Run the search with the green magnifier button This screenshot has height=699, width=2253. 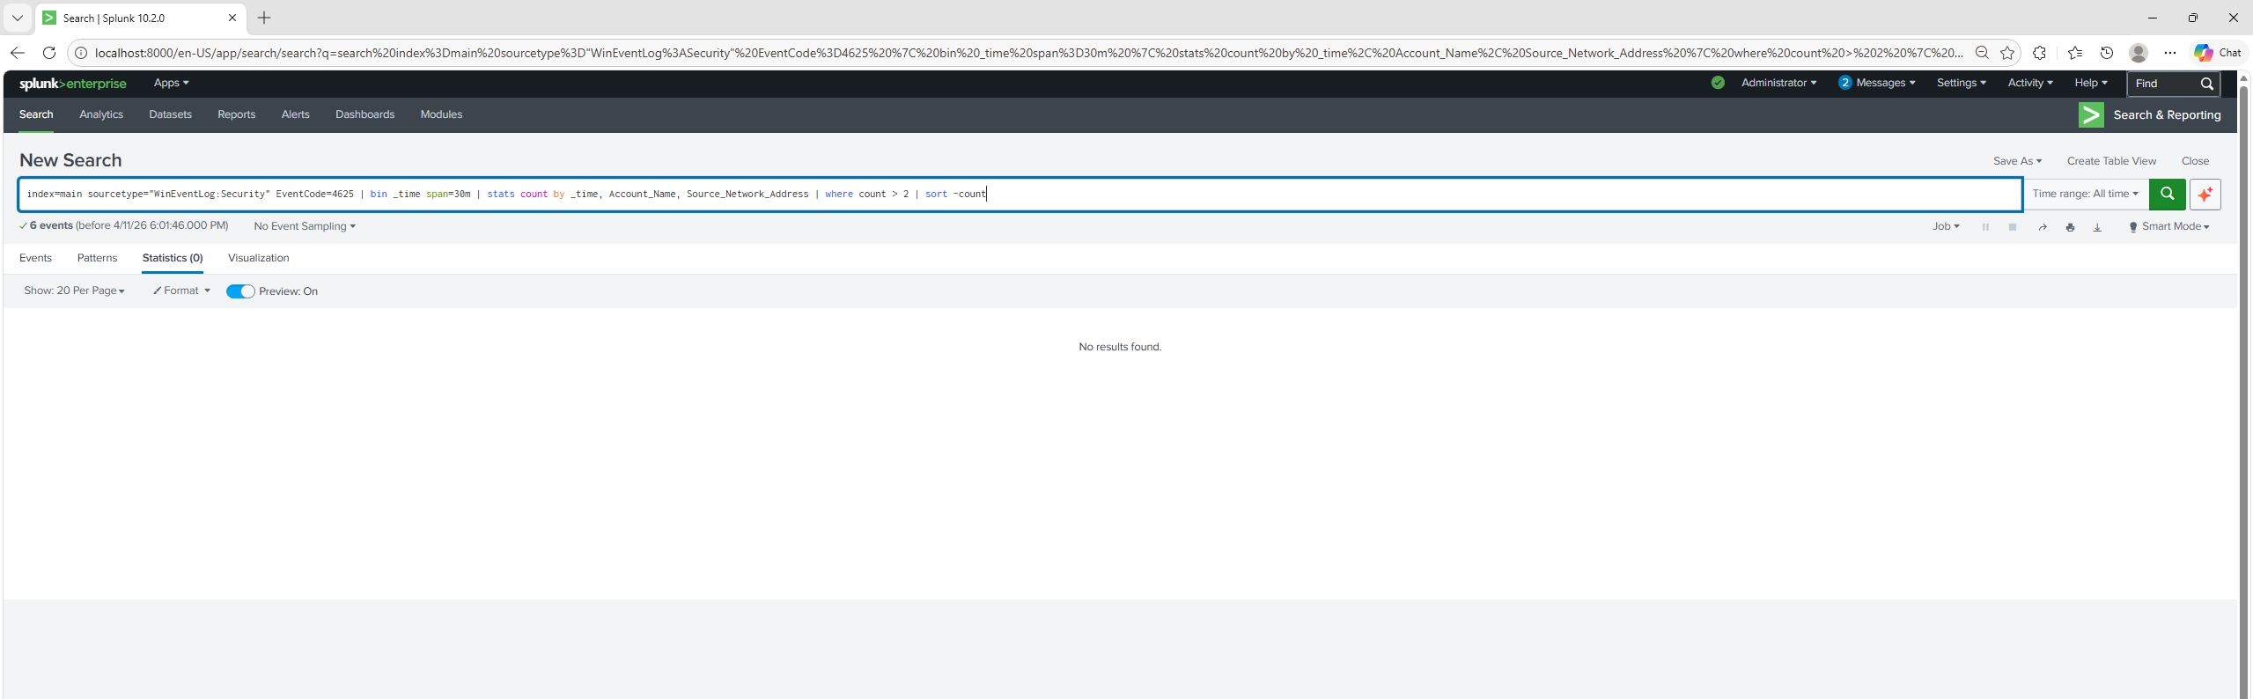click(x=2167, y=194)
